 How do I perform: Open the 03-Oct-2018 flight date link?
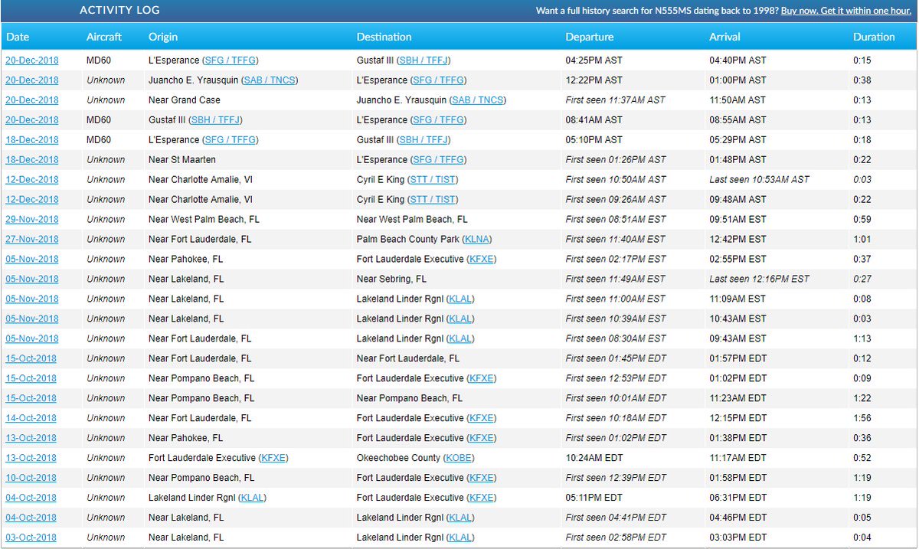click(31, 538)
